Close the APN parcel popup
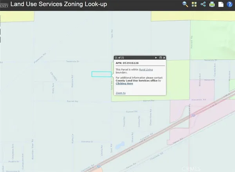 point(164,58)
